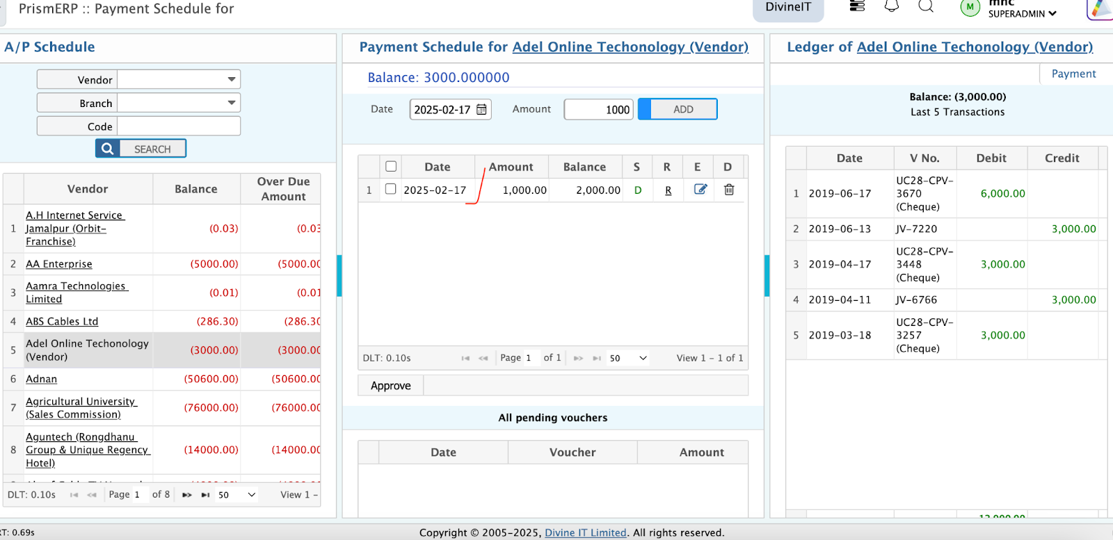Open the notifications bell icon
Screen dimensions: 1113x540
(891, 6)
